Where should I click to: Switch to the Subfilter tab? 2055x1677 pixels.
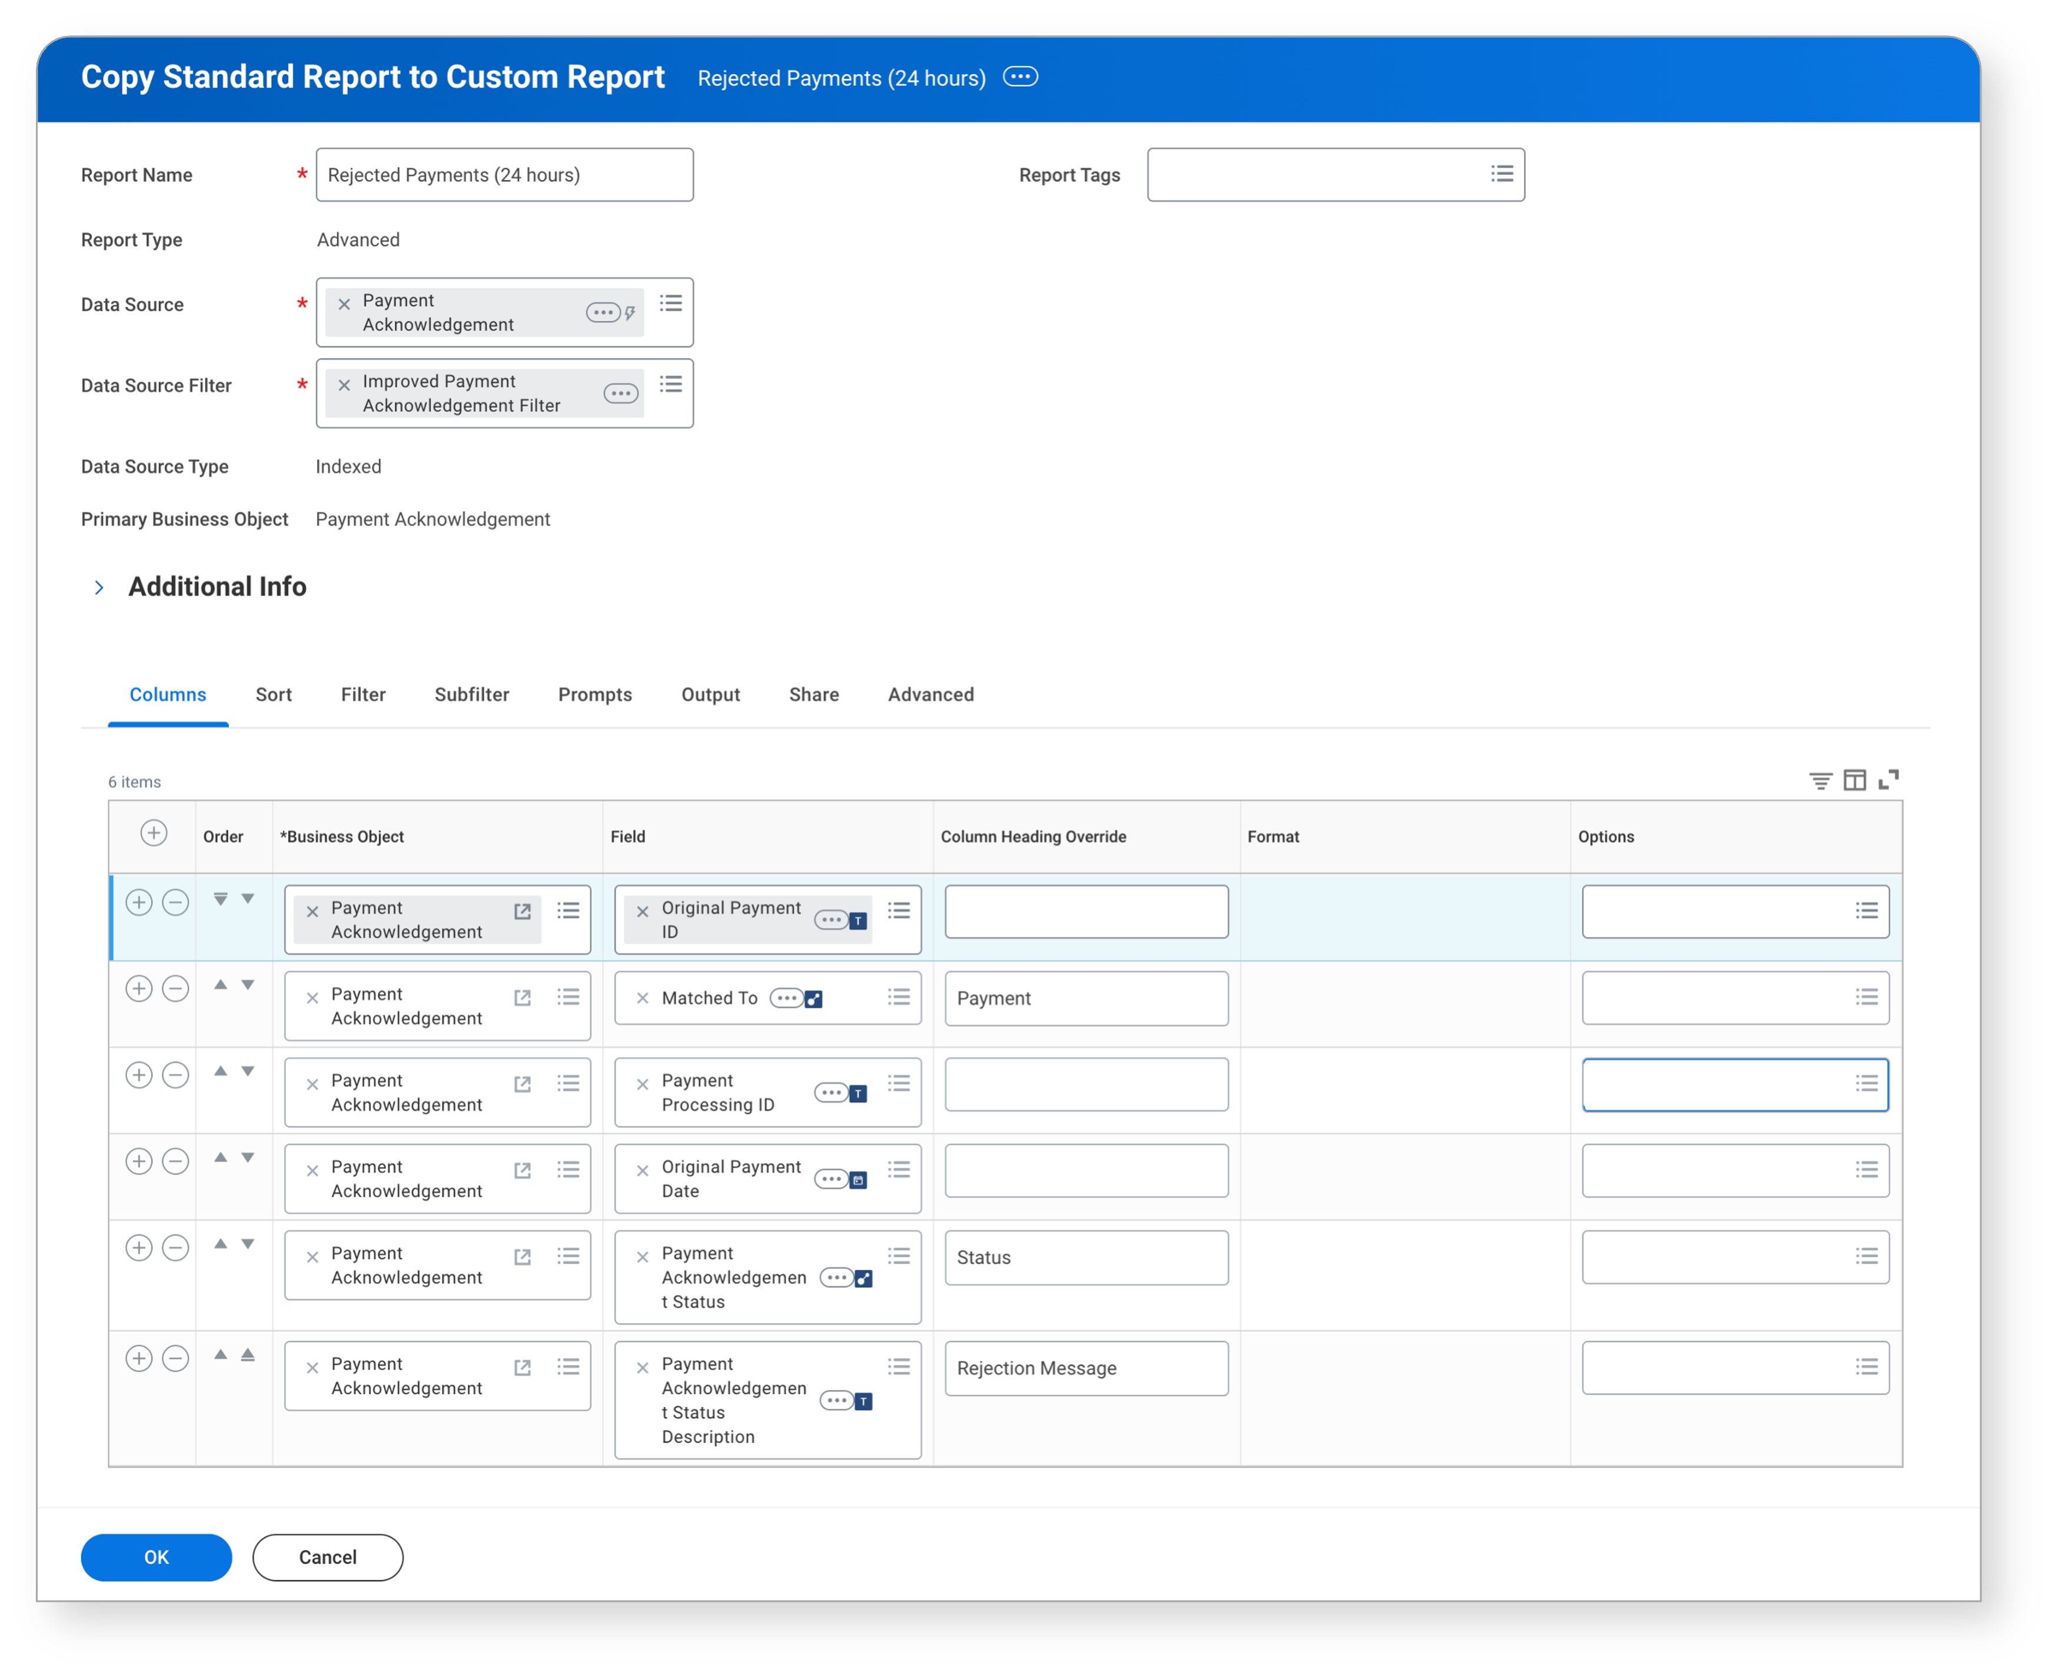click(471, 694)
